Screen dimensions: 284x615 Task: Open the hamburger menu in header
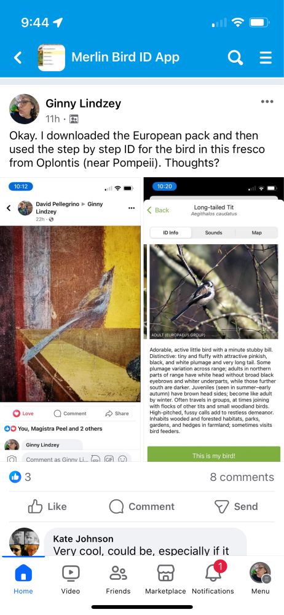click(x=266, y=58)
